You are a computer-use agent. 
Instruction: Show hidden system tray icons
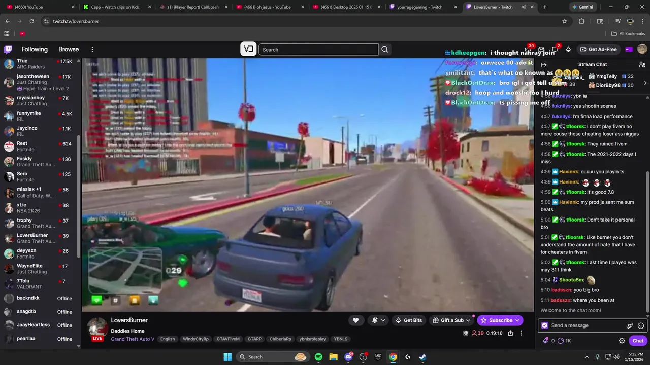click(587, 357)
